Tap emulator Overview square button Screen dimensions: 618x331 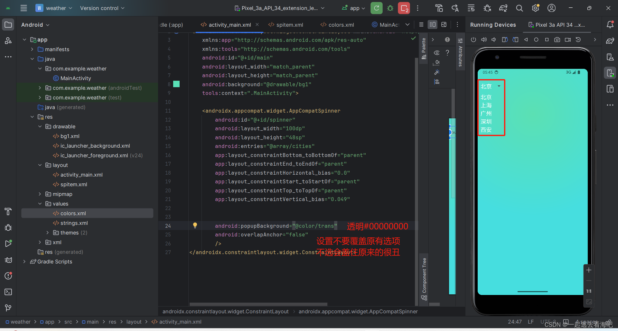tap(547, 40)
